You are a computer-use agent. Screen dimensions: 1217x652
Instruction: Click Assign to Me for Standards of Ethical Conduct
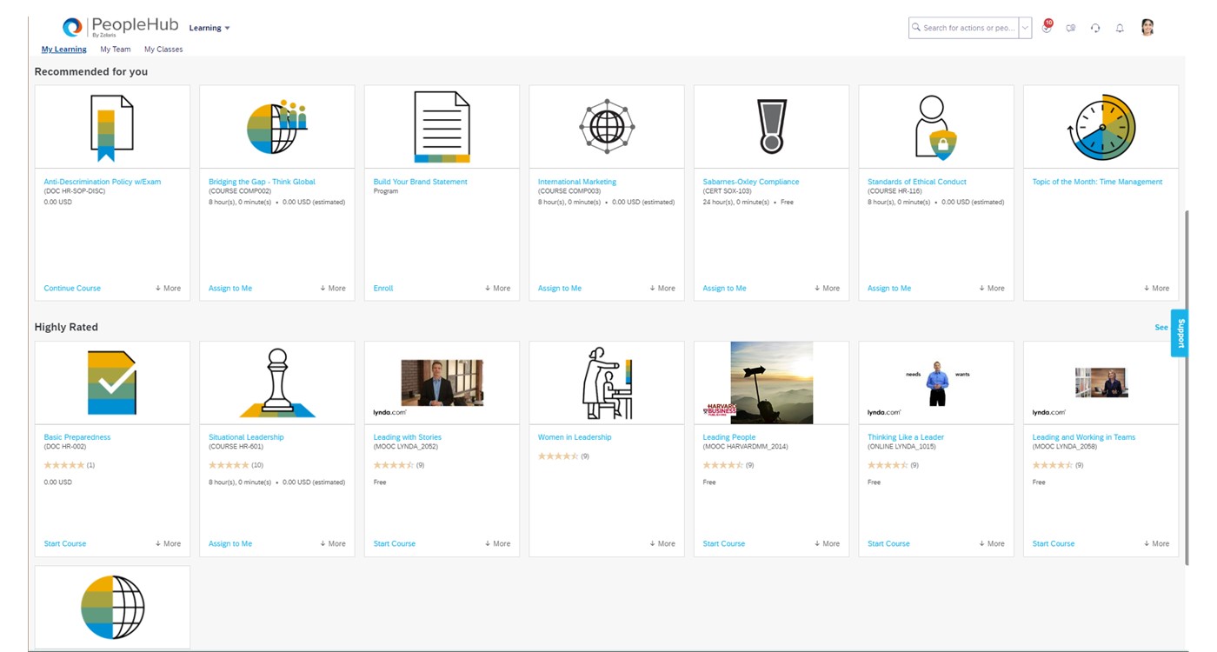(889, 289)
